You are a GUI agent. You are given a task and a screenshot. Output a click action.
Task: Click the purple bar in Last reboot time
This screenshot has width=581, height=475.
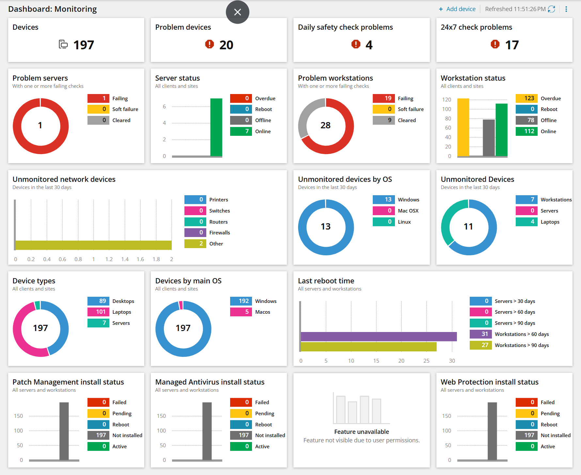pos(379,337)
